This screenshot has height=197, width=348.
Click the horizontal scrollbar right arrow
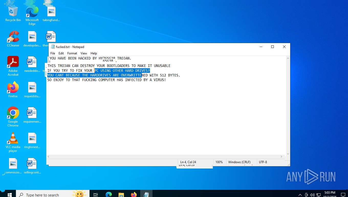281,156
